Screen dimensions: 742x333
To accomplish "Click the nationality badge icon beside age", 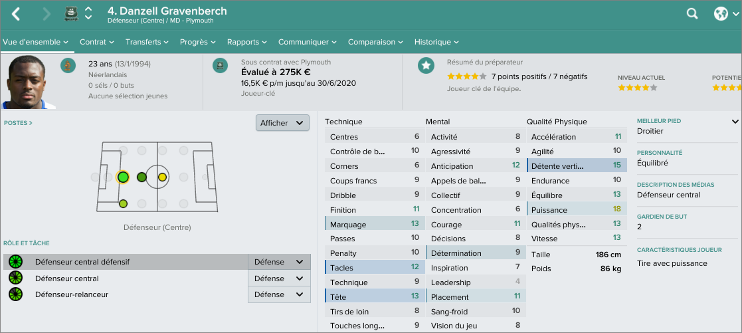I will pos(67,65).
